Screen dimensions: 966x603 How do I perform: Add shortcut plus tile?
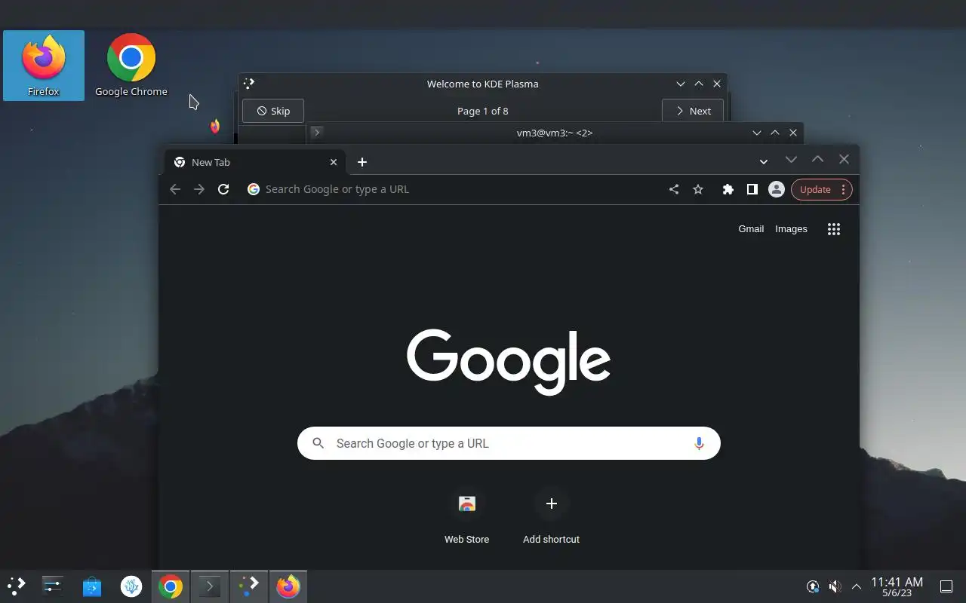point(552,517)
